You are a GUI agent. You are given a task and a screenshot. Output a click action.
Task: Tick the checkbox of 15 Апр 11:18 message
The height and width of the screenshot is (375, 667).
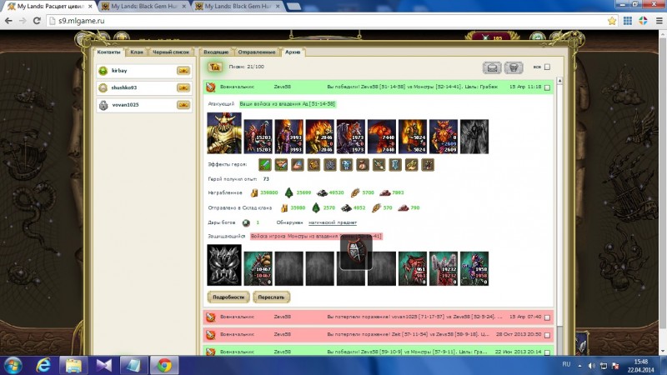pyautogui.click(x=548, y=87)
